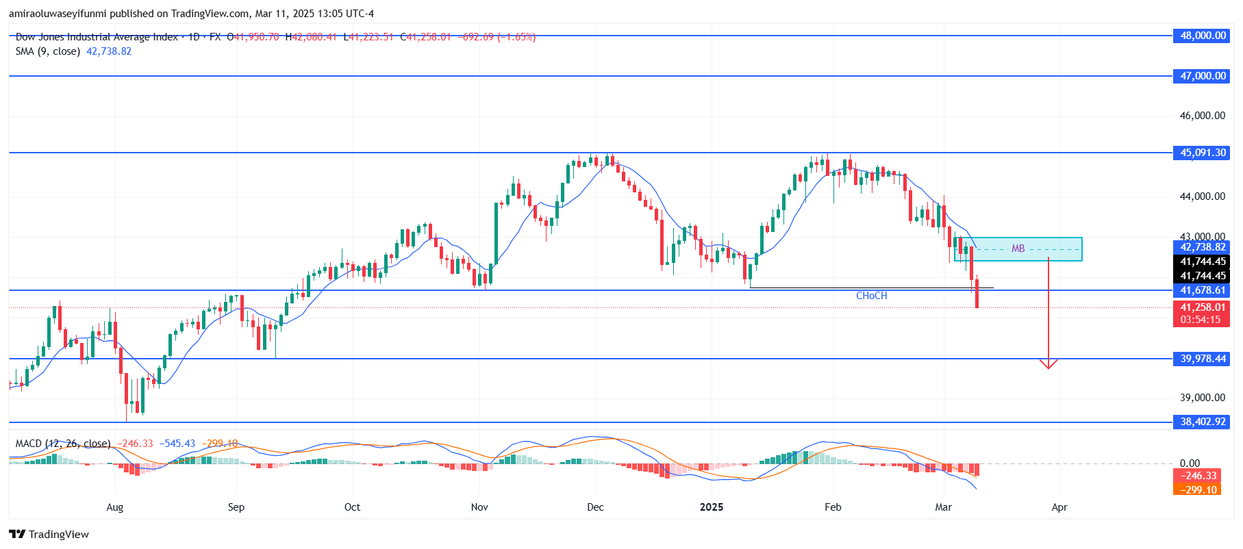The width and height of the screenshot is (1243, 549).
Task: Click the 39,000.00 axis value
Action: (x=1202, y=398)
